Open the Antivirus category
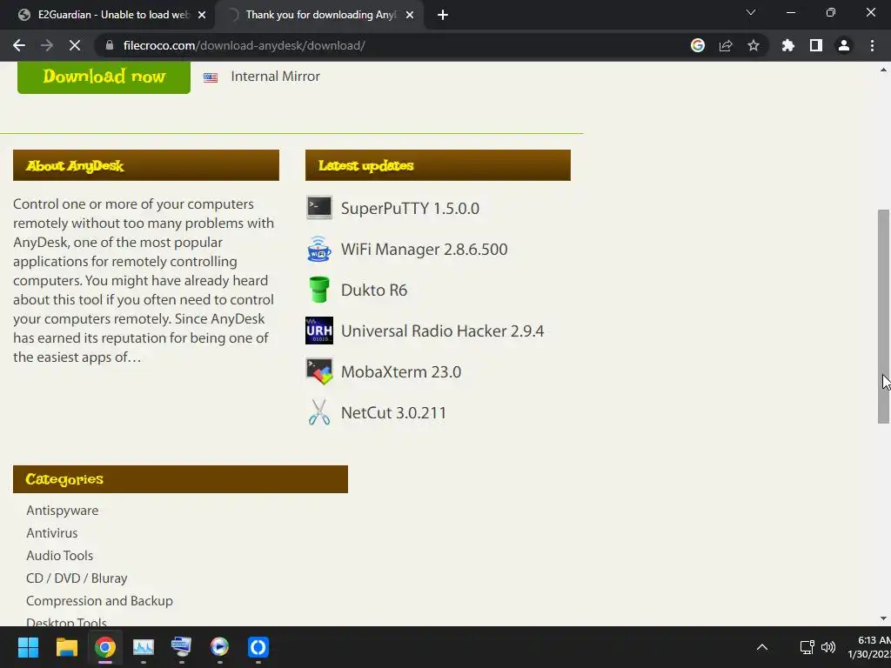This screenshot has width=891, height=668. (x=51, y=533)
